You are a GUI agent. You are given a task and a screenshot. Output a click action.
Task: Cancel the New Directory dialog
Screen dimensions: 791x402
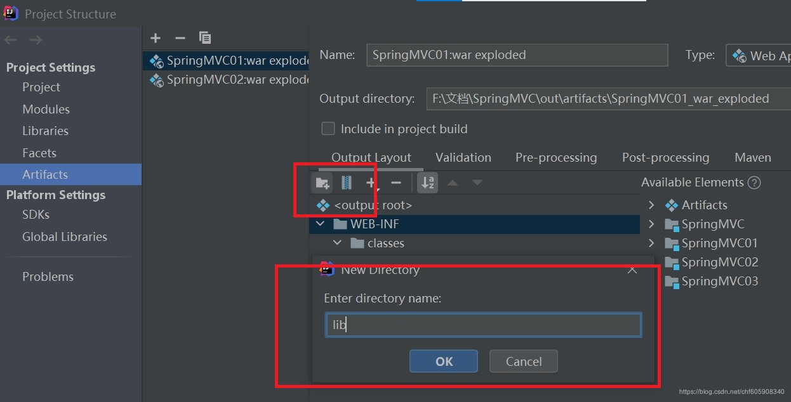524,361
